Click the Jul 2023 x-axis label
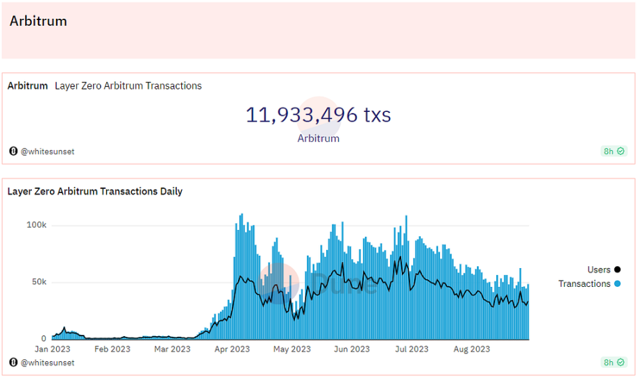640x380 pixels. 412,349
